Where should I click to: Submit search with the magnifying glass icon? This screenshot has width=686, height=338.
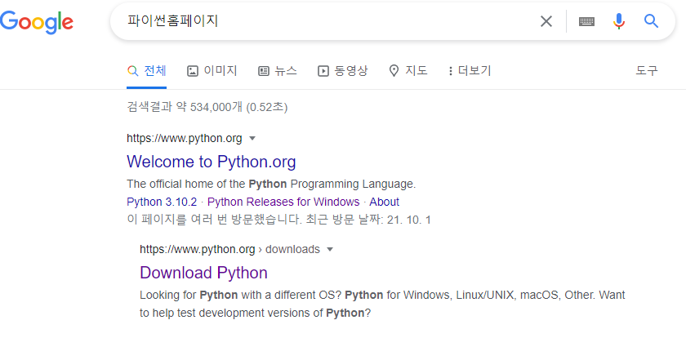tap(652, 21)
